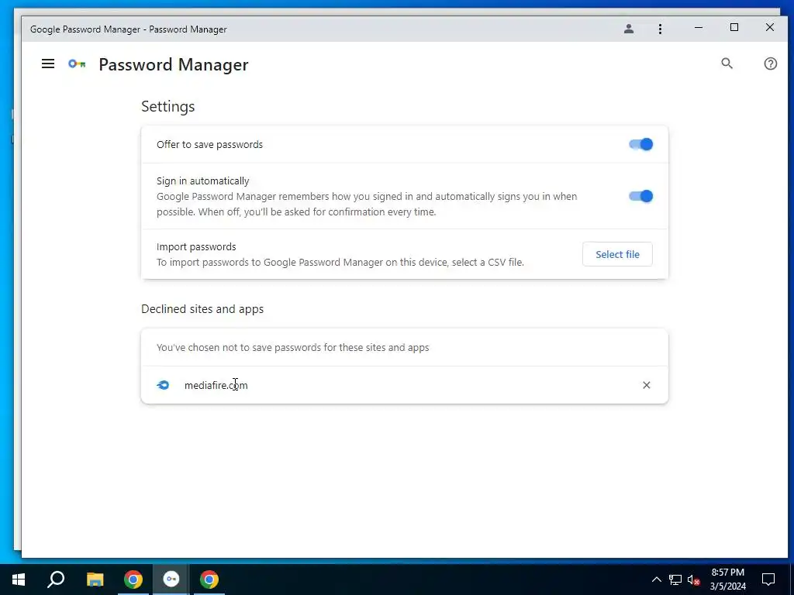Select the mediafire.com entry text

(x=216, y=385)
